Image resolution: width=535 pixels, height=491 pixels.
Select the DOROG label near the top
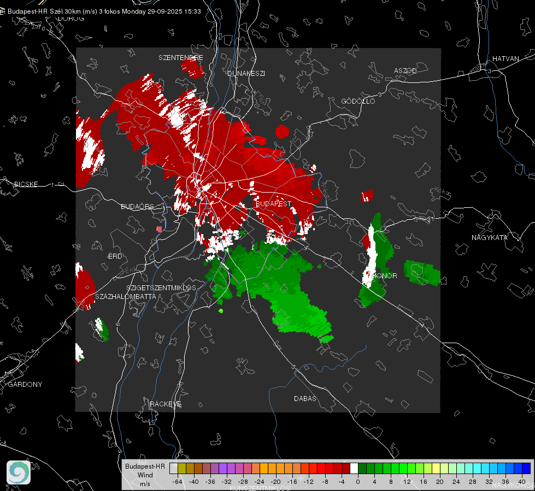[71, 19]
